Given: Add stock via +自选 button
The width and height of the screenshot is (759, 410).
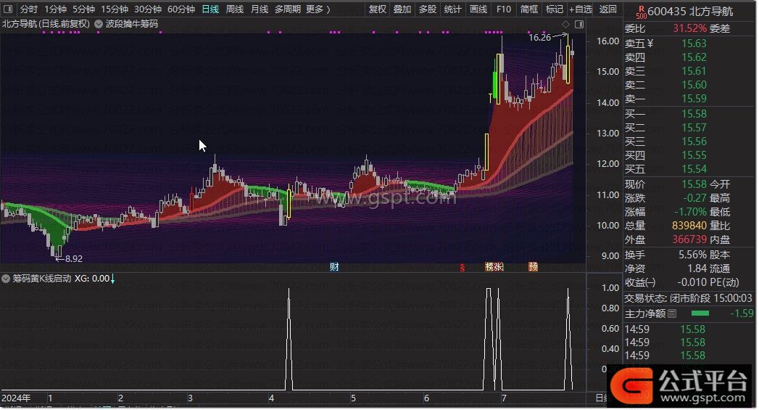Looking at the screenshot, I should [x=581, y=9].
